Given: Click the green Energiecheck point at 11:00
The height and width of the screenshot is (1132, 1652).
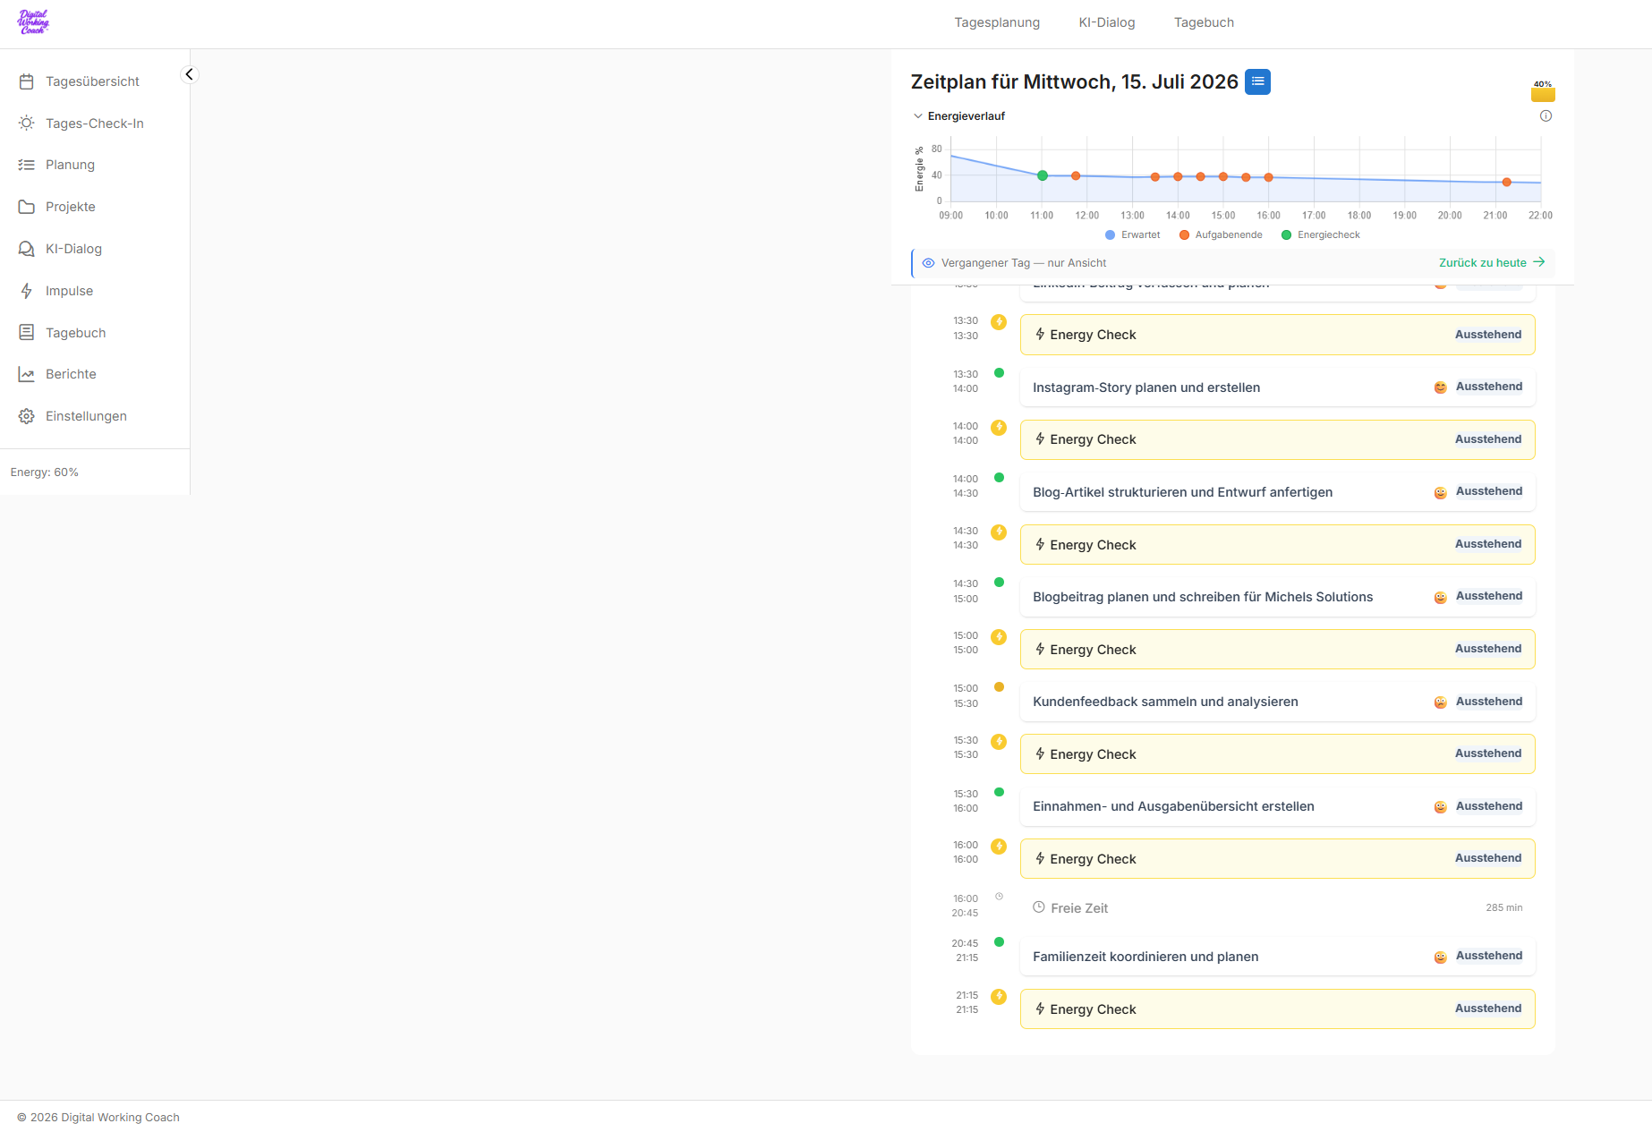Looking at the screenshot, I should coord(1043,175).
